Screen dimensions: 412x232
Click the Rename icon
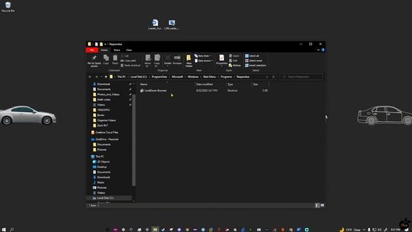177,57
